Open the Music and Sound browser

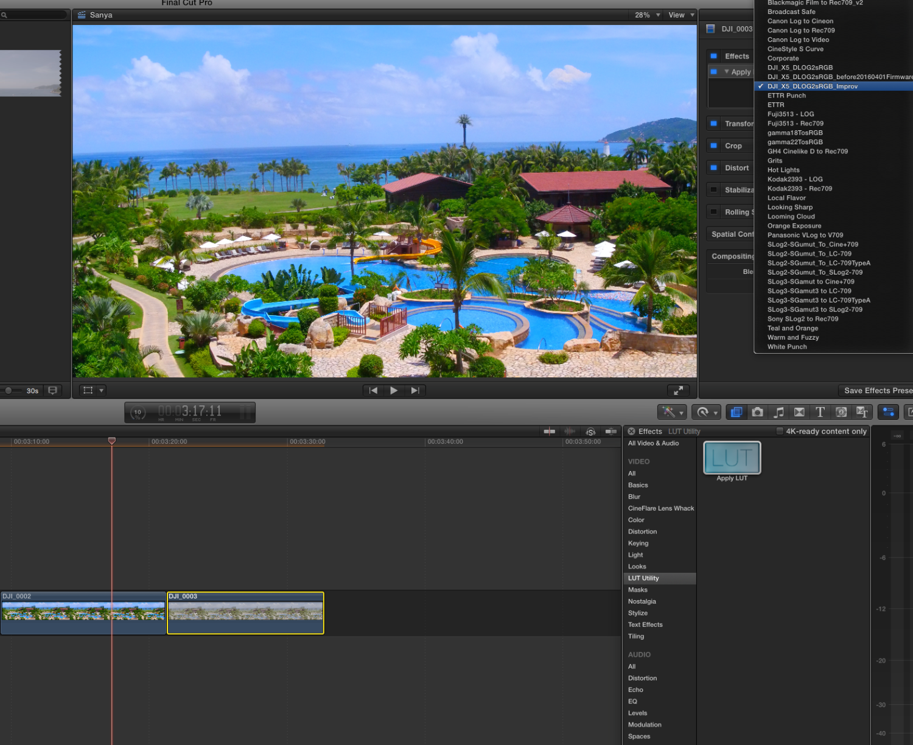point(778,412)
